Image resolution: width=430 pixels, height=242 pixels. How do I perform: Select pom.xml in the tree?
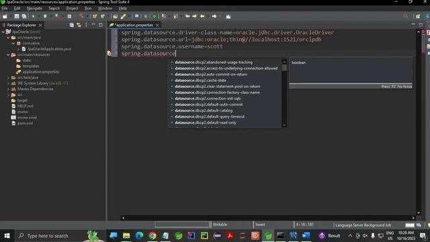coord(25,123)
